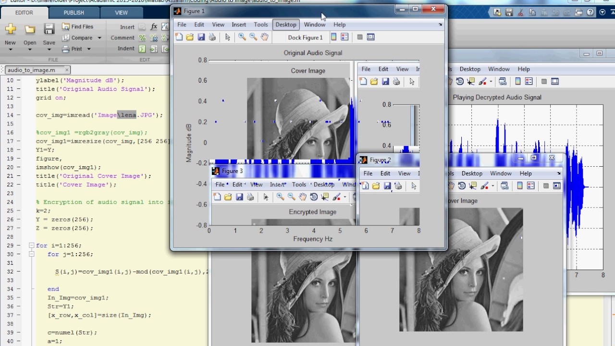
Task: Toggle breakpoint dash at line 25
Action: click(x=18, y=211)
